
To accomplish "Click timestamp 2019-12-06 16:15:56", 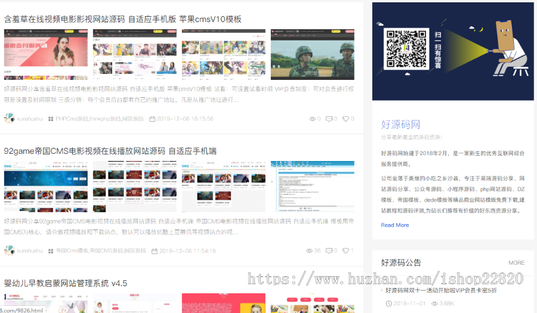I will coord(185,119).
